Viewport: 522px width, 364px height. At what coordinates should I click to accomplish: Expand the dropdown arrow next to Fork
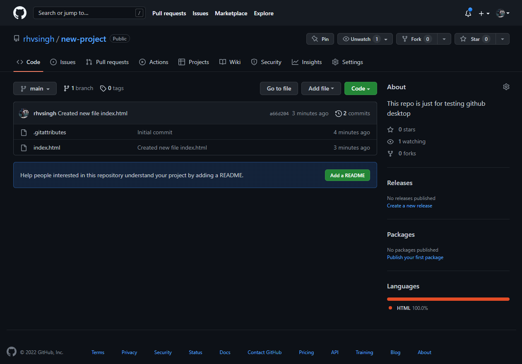(444, 39)
